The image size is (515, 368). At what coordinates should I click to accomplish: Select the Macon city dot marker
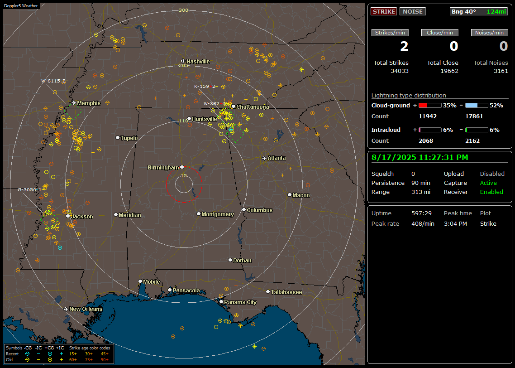(x=289, y=195)
